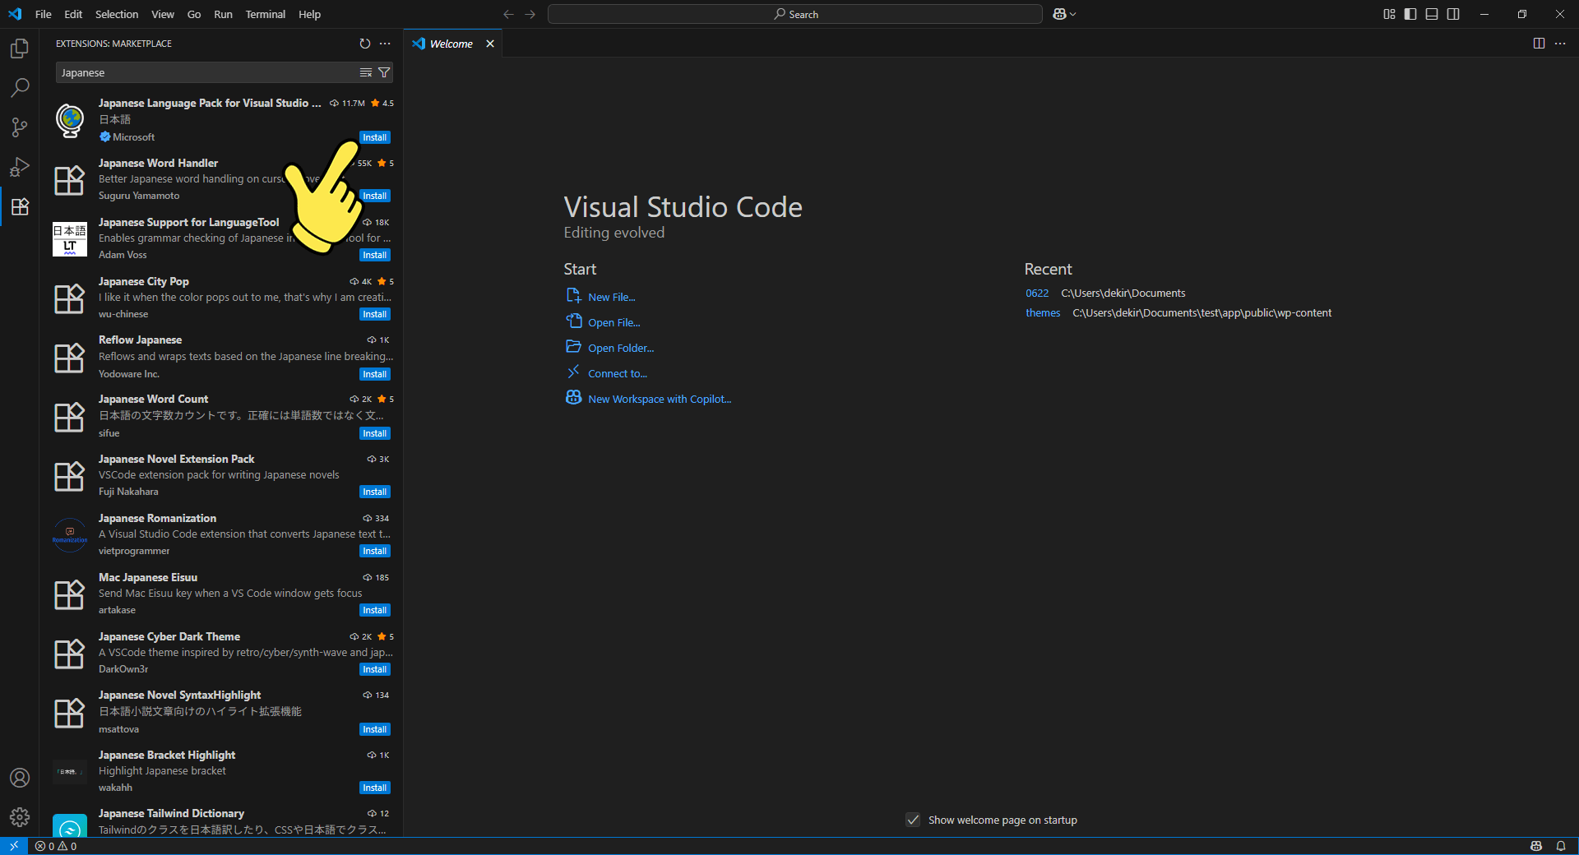Close the Welcome tab

[x=490, y=44]
